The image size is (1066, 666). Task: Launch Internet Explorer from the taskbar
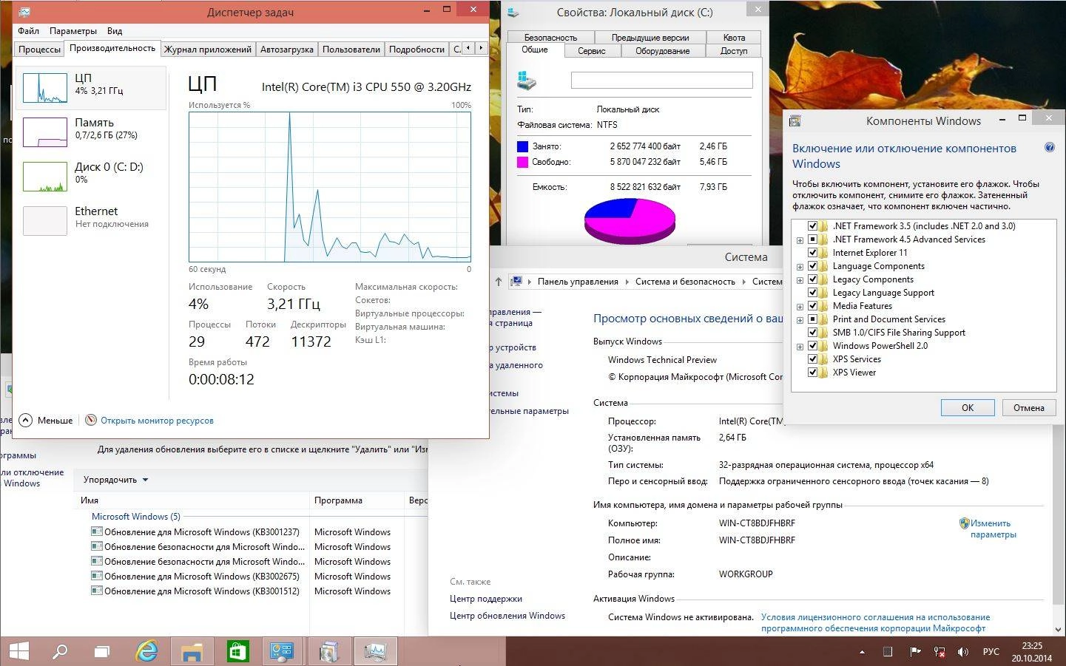147,651
